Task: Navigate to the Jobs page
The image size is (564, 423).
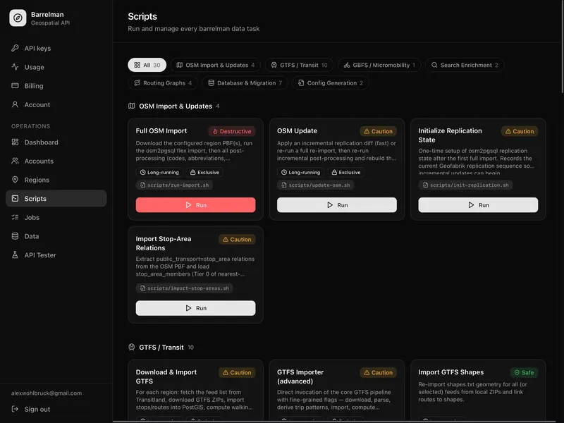Action: (56, 217)
